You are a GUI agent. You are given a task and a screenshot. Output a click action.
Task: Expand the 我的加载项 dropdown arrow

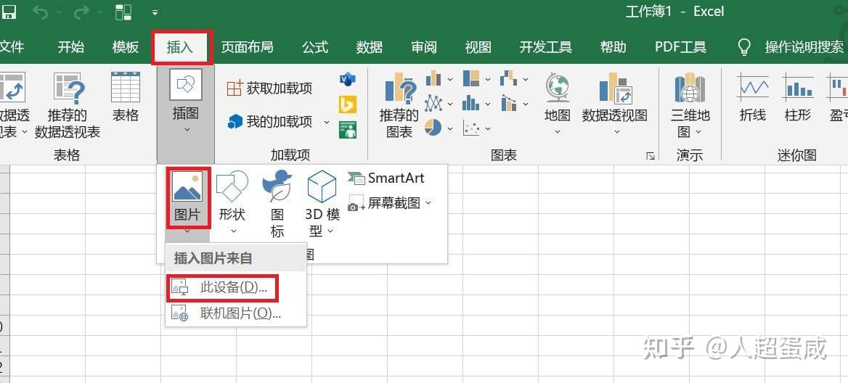[x=327, y=122]
